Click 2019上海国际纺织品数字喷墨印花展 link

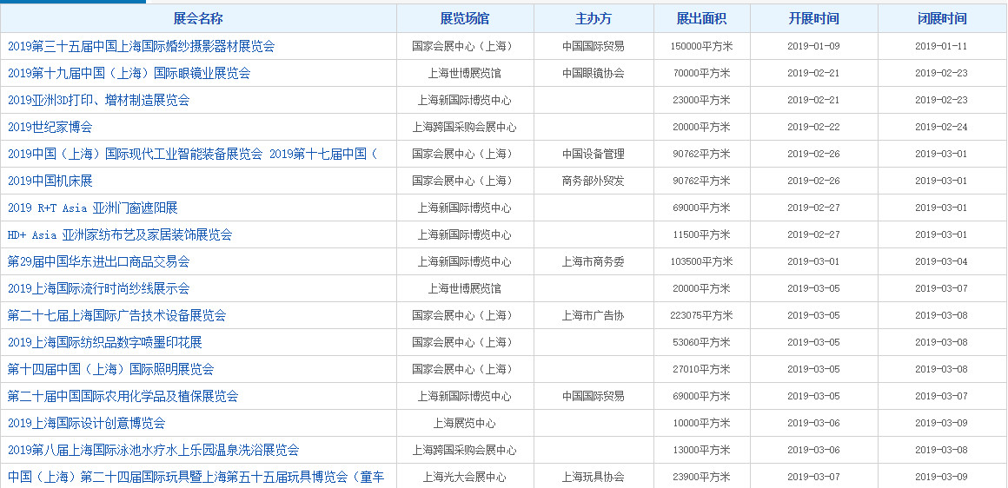click(104, 343)
